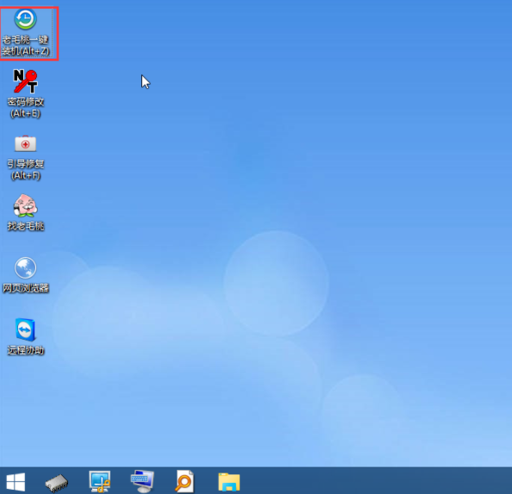The width and height of the screenshot is (512, 494).
Task: Open the network monitor taskbar icon
Action: [100, 481]
